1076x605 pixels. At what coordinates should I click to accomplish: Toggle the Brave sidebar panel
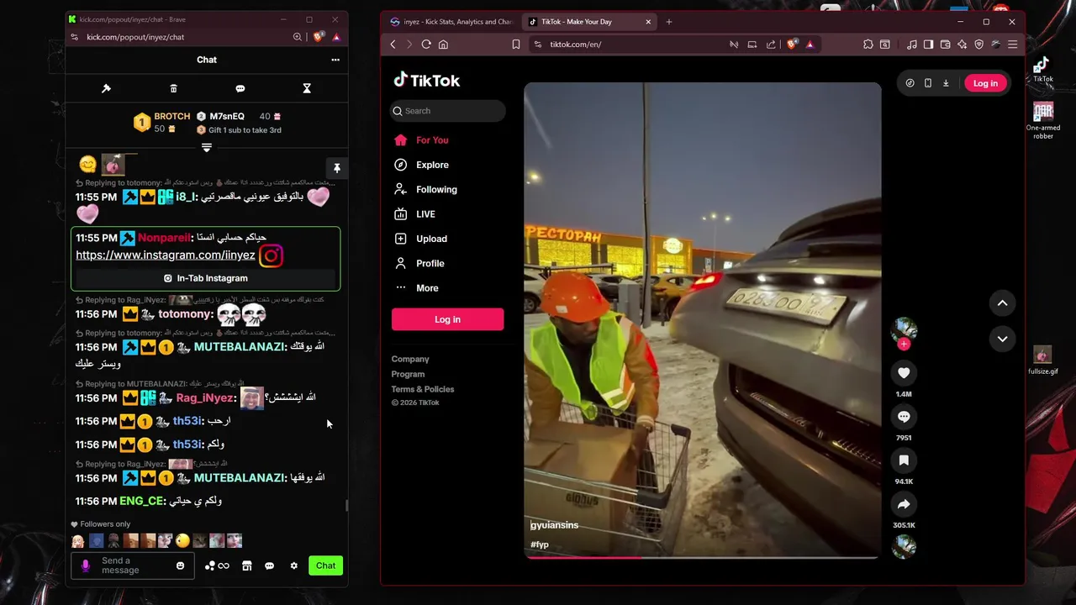928,45
